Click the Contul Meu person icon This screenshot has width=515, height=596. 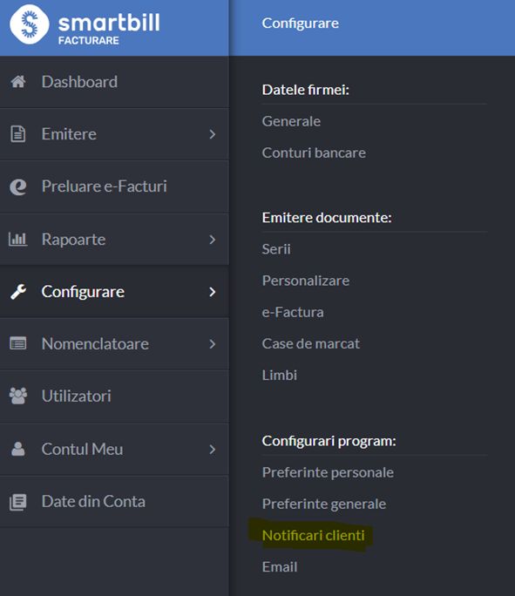coord(17,449)
